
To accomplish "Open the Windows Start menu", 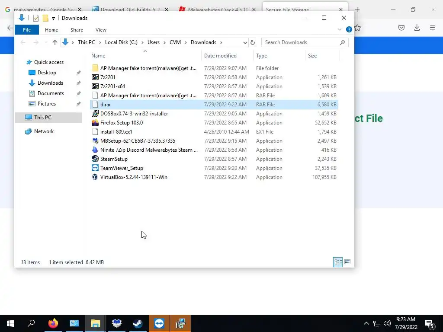I will coord(10,323).
